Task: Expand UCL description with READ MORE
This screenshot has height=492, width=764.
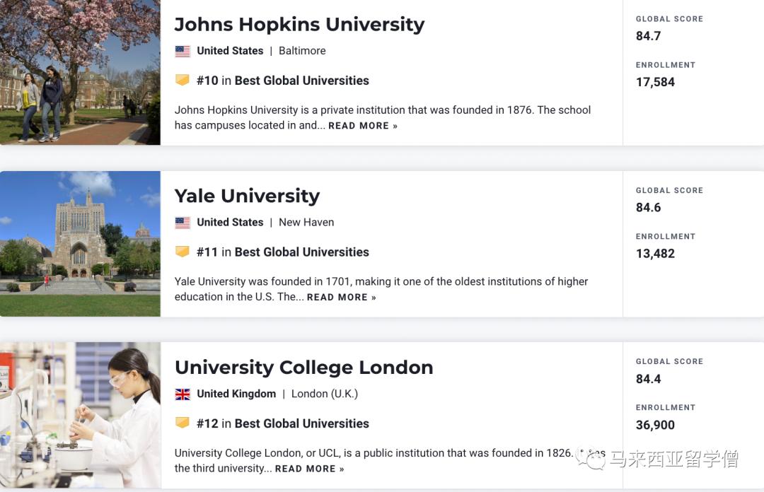Action: click(x=310, y=469)
